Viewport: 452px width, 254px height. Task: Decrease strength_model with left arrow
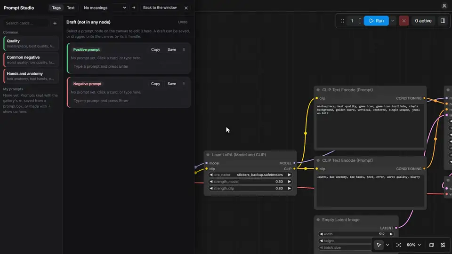pyautogui.click(x=211, y=182)
